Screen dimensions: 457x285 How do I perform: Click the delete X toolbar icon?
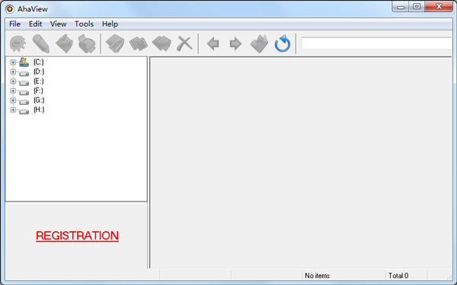pyautogui.click(x=184, y=44)
